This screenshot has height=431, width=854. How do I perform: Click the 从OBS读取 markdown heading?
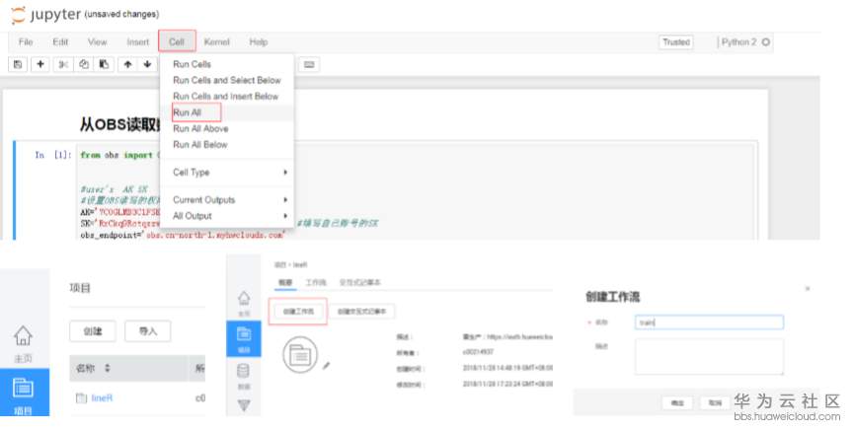tap(119, 124)
